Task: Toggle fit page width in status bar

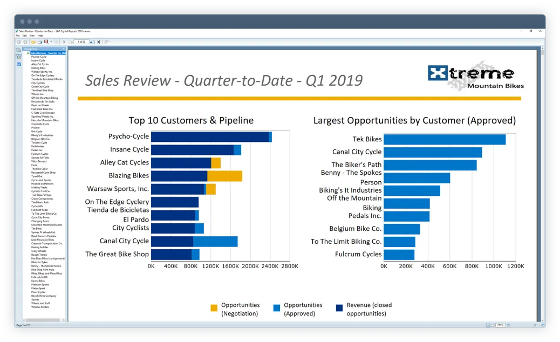Action: (488, 325)
